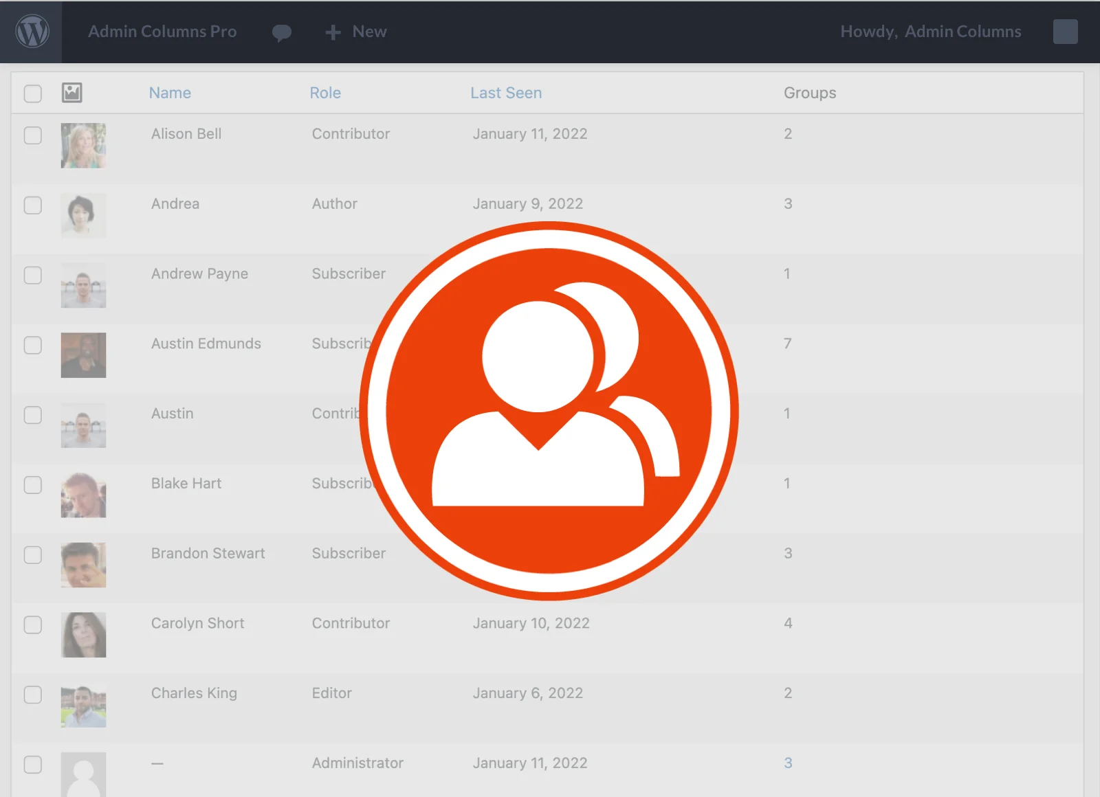Enable the checkbox for Charles King
The image size is (1100, 797).
[32, 695]
